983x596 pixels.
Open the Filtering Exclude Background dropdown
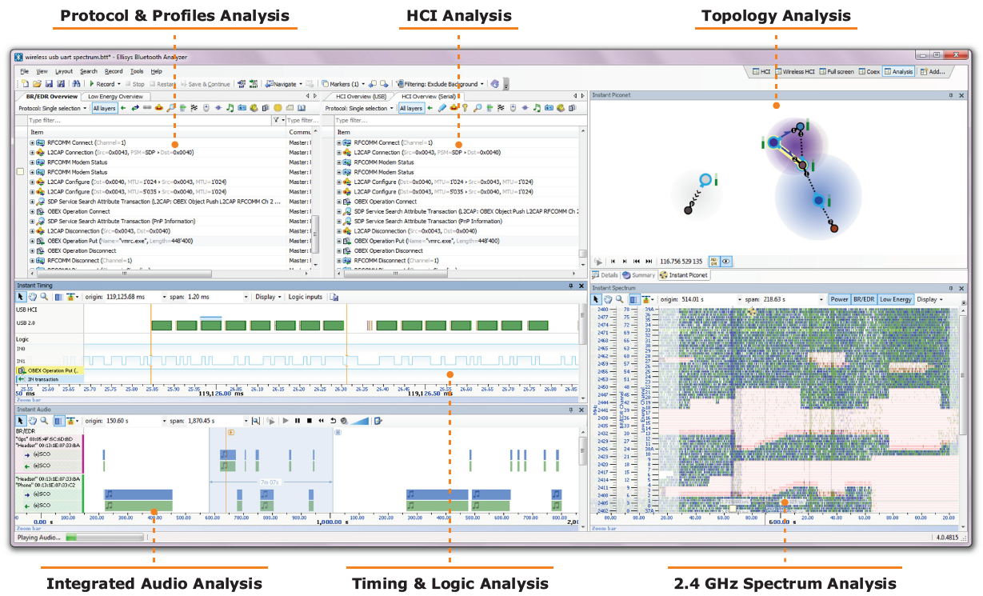(x=442, y=84)
